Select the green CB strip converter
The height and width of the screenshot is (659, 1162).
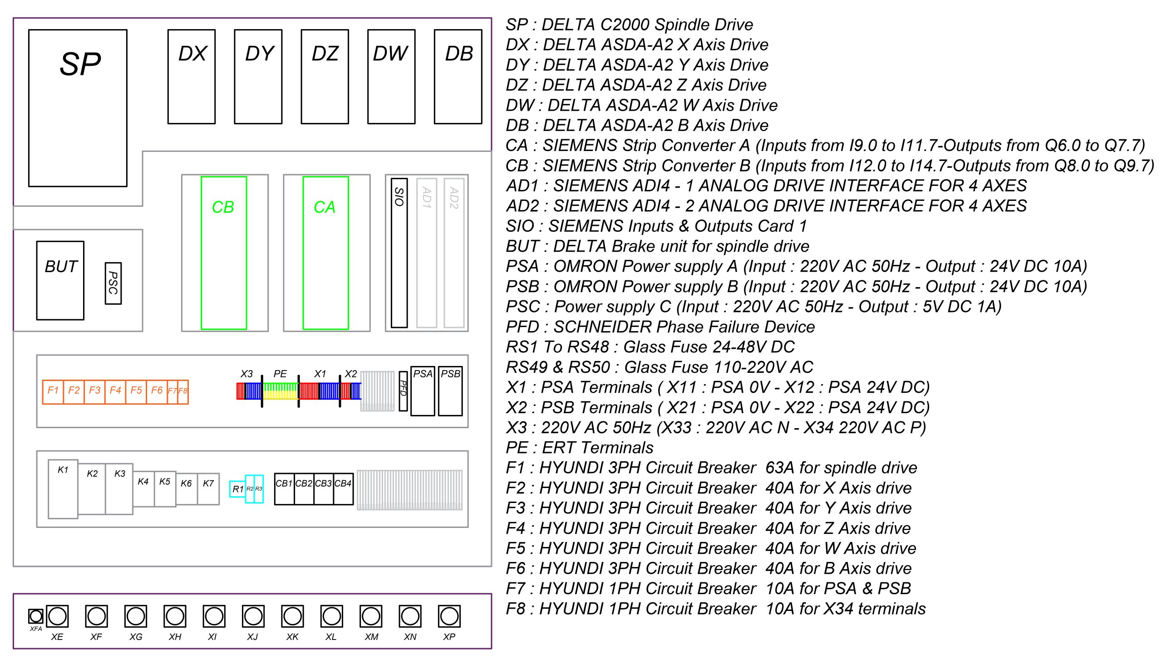point(224,253)
